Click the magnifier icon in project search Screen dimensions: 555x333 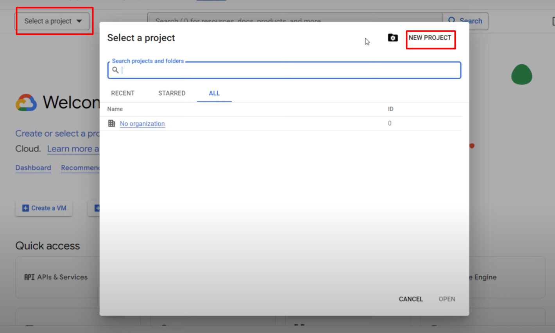[115, 70]
